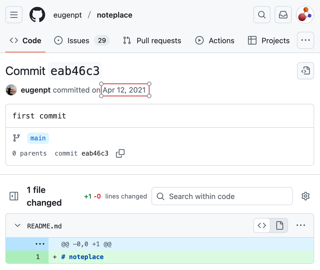This screenshot has width=320, height=270.
Task: Visit the eugenpt user profile link
Action: (x=35, y=90)
